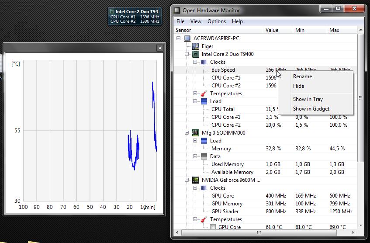The height and width of the screenshot is (243, 370).
Task: Collapse the Intel Core 2 Duo T9400 node
Action: (187, 54)
